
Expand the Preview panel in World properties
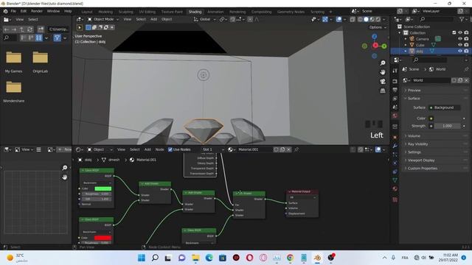pyautogui.click(x=414, y=90)
